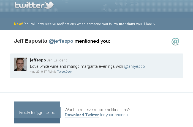
Task: Open @jeffespo link in the heading
Action: click(61, 41)
